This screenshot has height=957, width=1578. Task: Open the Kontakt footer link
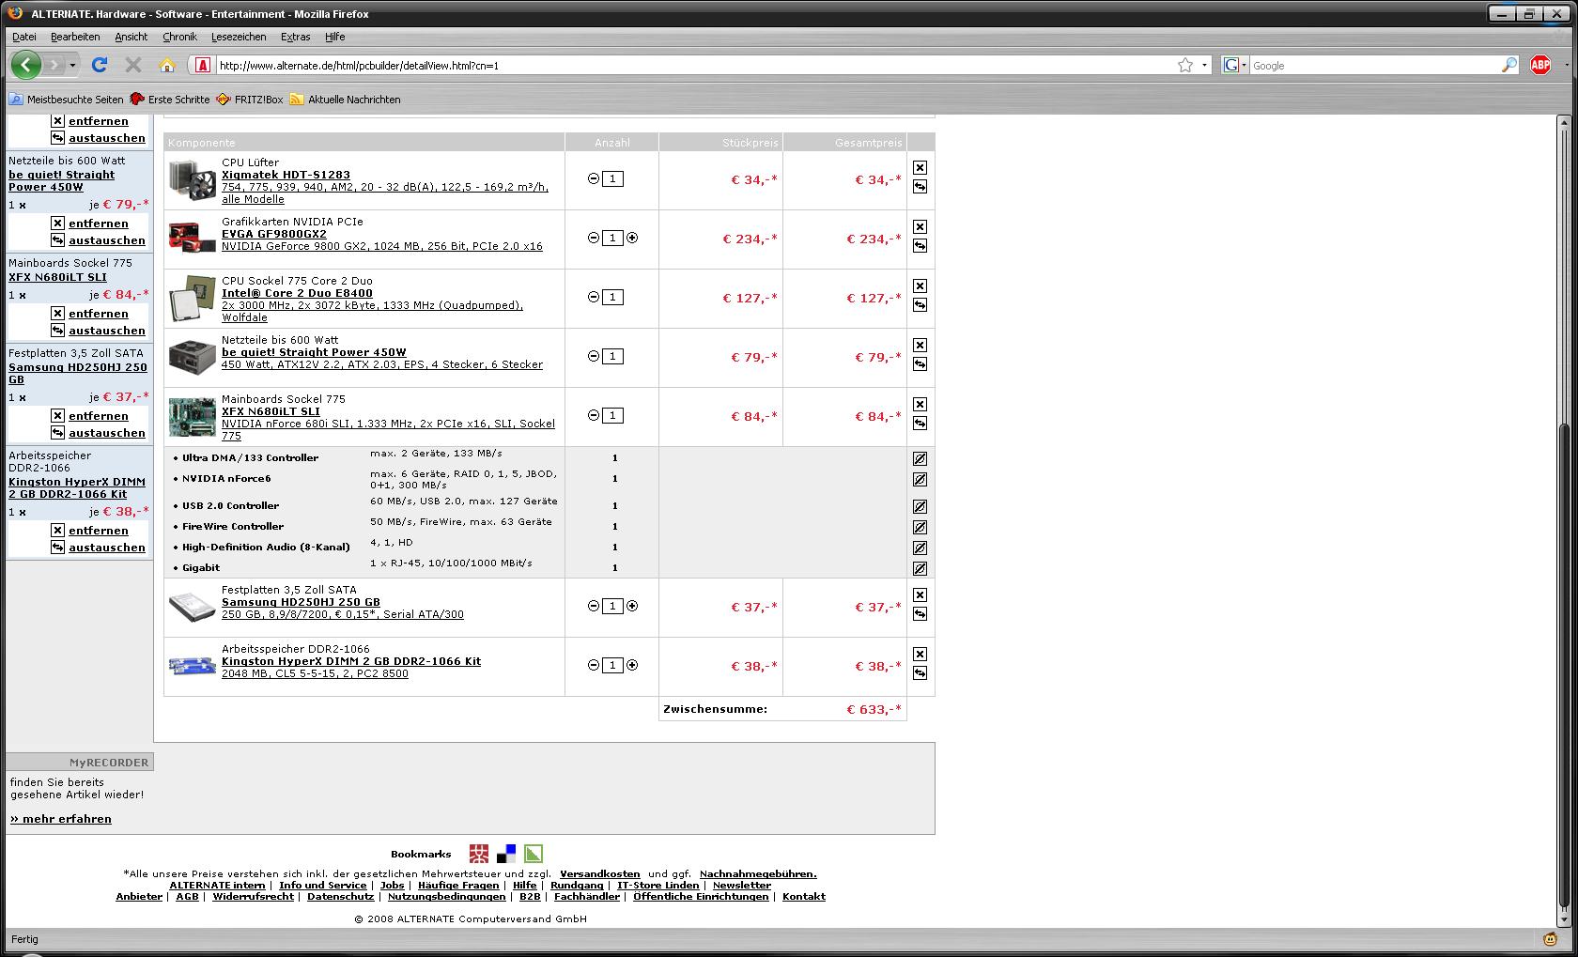click(804, 896)
